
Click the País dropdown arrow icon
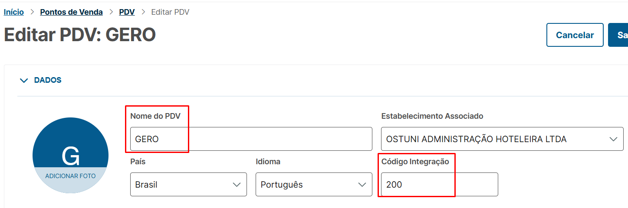pyautogui.click(x=237, y=185)
